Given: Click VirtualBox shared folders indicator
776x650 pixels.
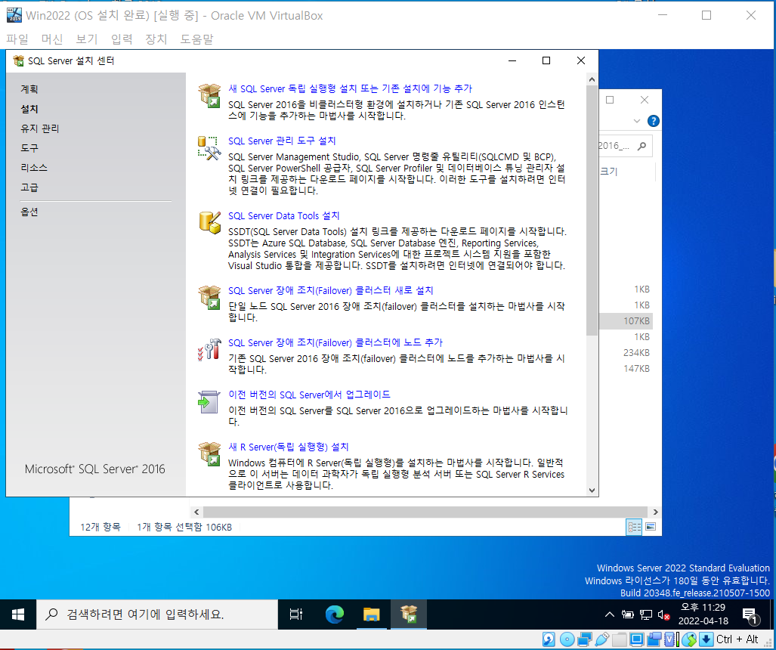Looking at the screenshot, I should tap(619, 639).
